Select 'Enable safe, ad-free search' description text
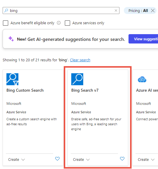The height and width of the screenshot is (169, 158). coord(96,124)
